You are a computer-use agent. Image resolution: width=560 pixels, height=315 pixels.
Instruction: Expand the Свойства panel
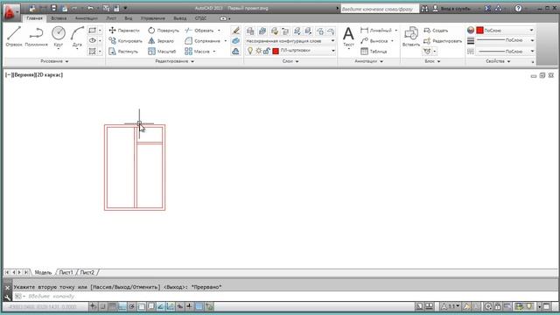(498, 61)
